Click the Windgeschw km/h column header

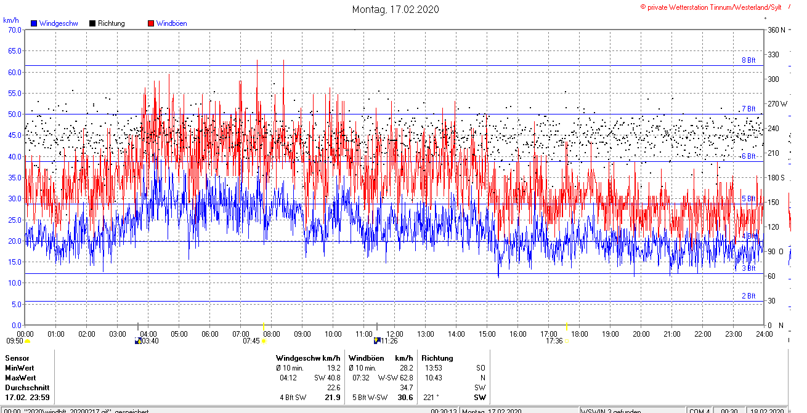308,358
